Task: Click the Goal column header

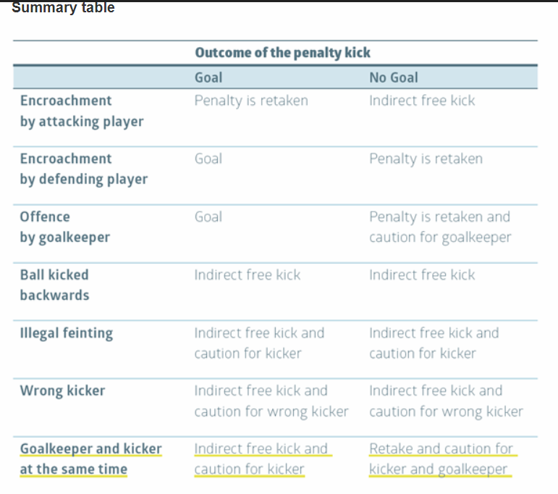Action: [208, 78]
